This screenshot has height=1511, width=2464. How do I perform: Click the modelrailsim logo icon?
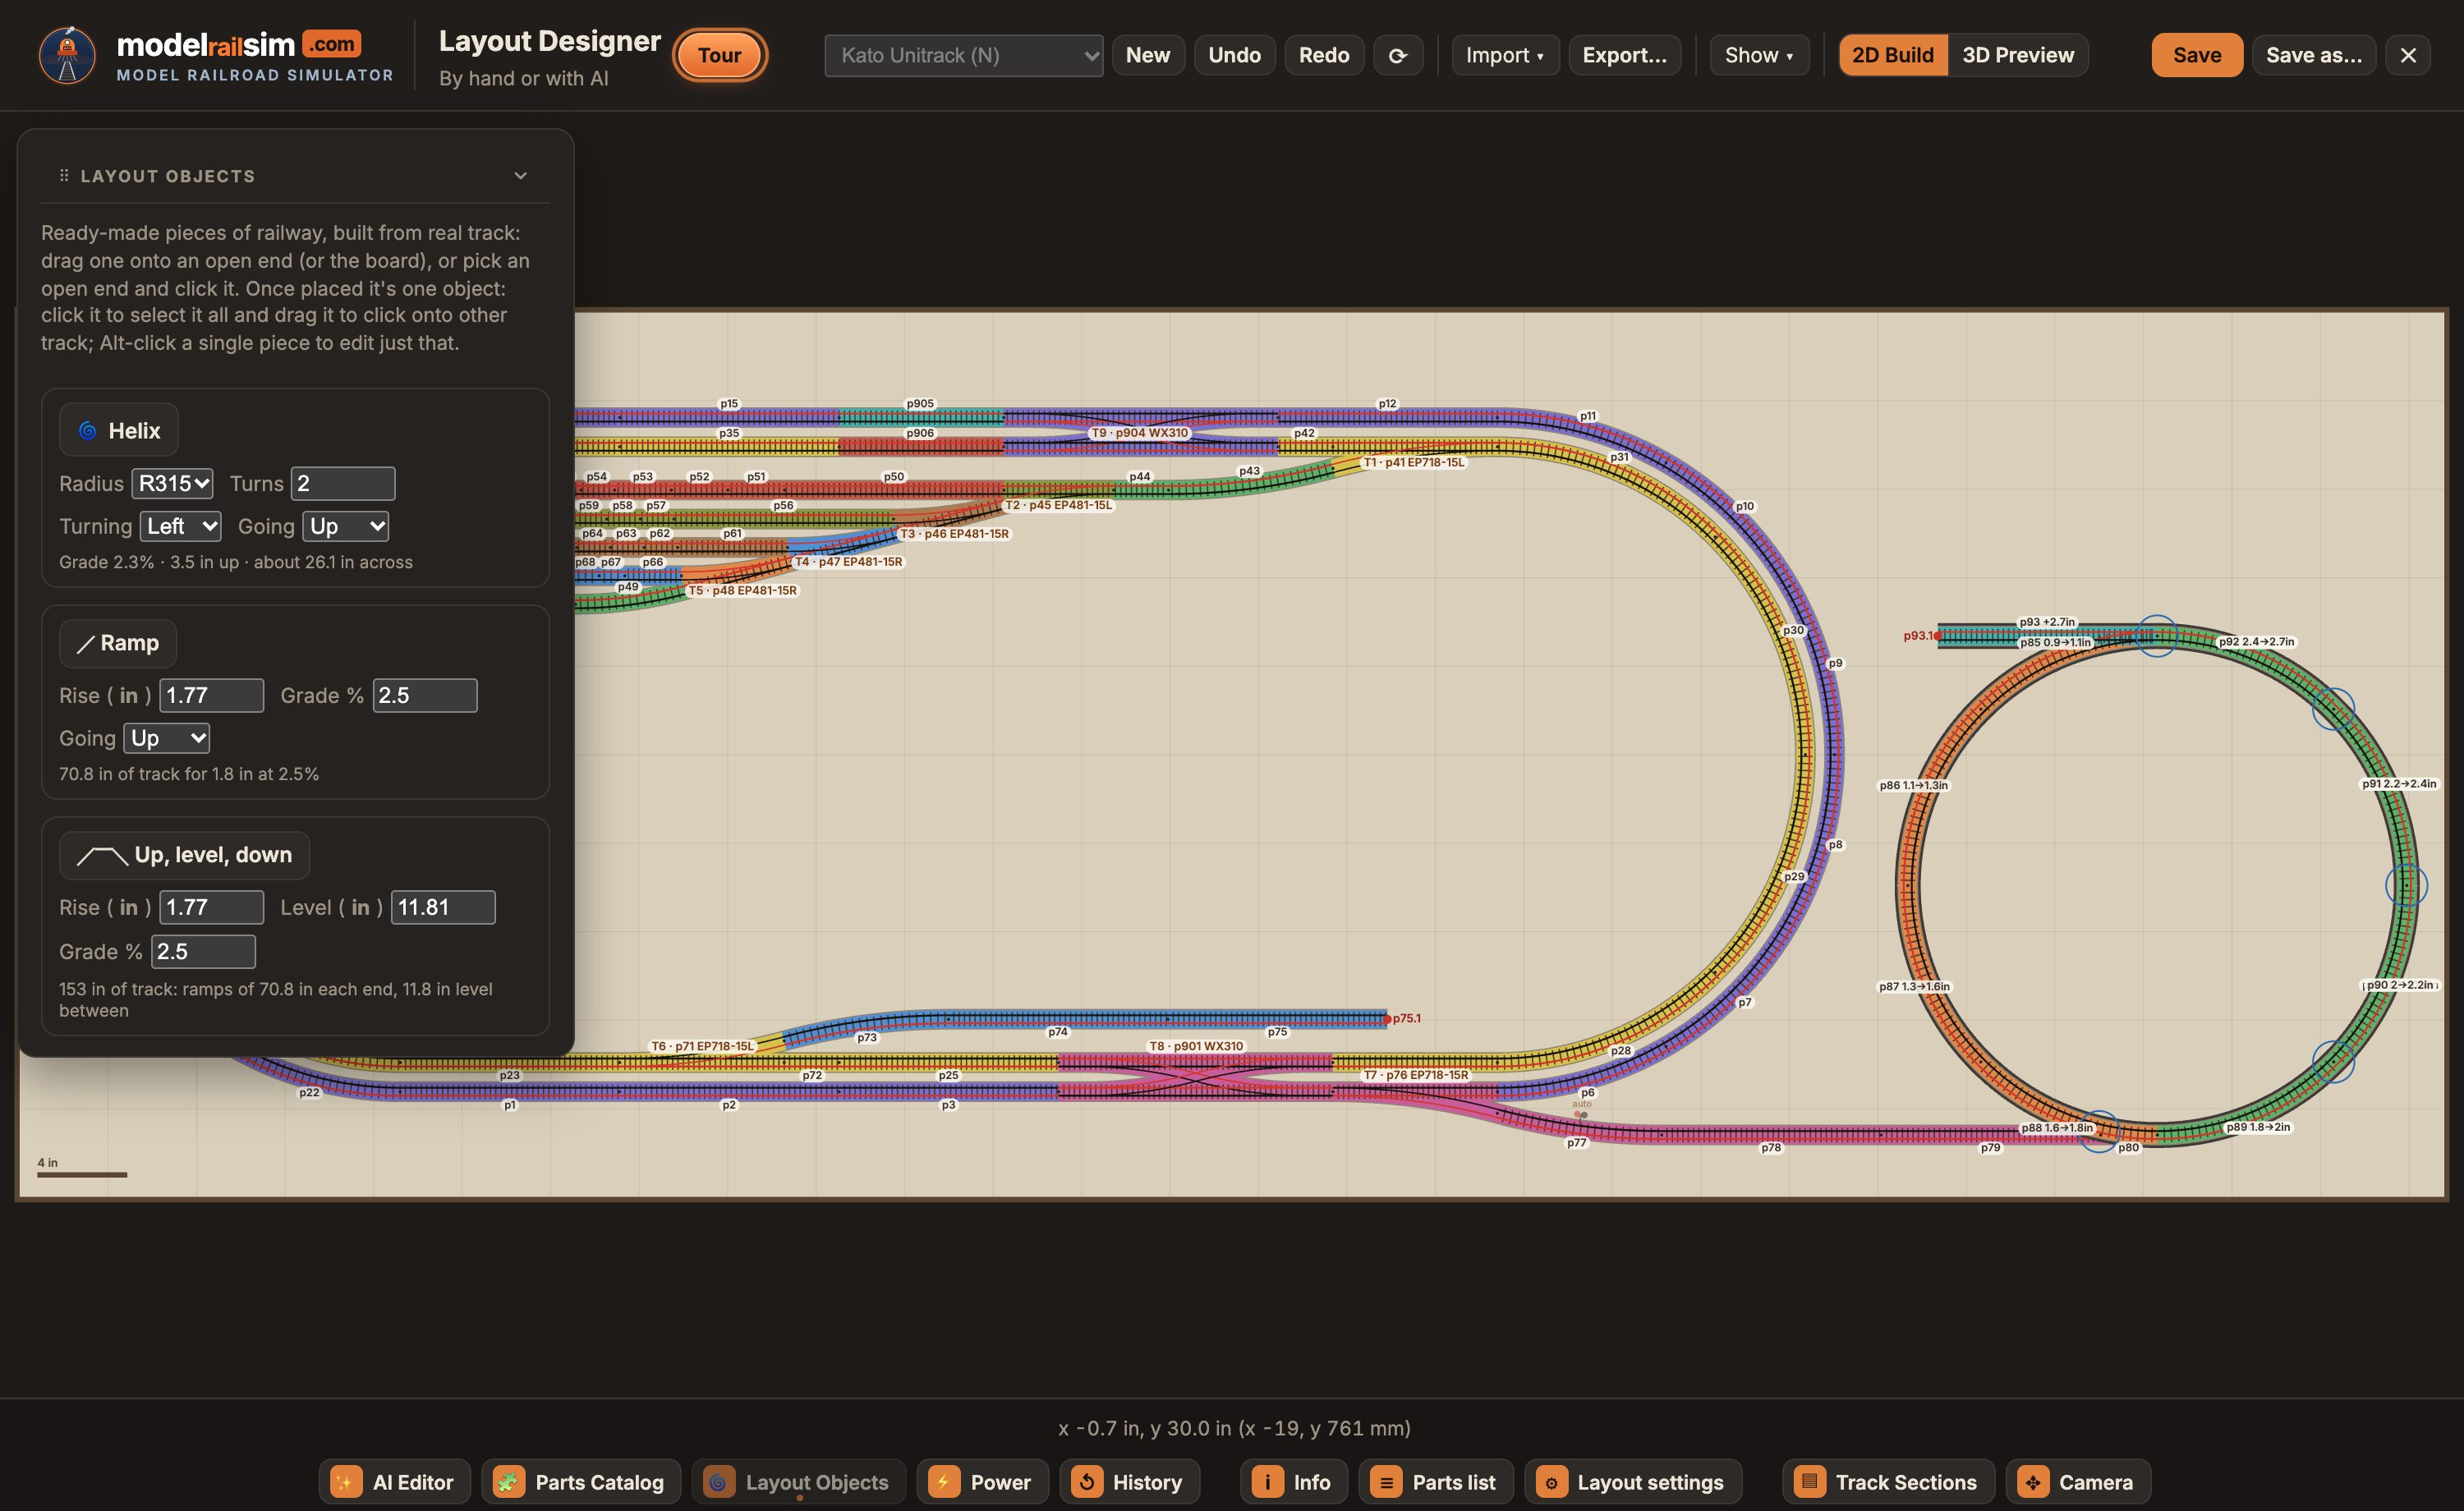coord(67,55)
